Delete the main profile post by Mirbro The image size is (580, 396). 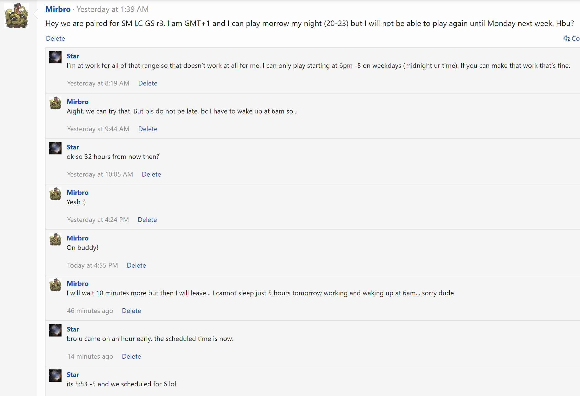[55, 38]
